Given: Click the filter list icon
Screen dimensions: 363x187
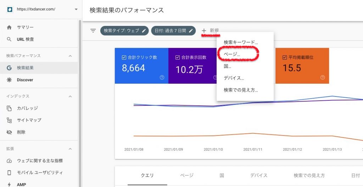Looking at the screenshot, I should pyautogui.click(x=93, y=31).
